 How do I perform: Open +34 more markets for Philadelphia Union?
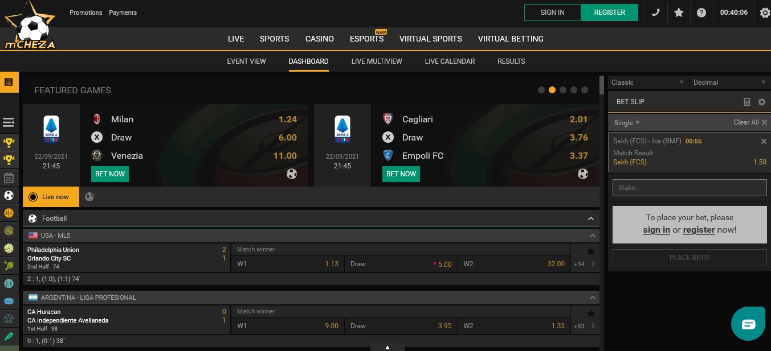tap(585, 264)
